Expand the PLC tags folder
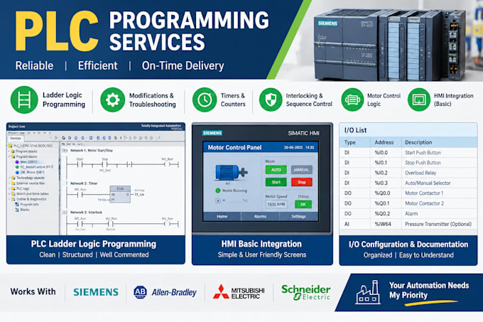 tap(9, 188)
